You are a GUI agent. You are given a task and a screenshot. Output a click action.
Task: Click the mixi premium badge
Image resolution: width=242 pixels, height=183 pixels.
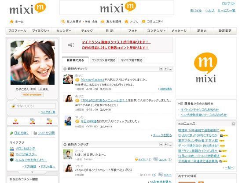click(x=32, y=94)
